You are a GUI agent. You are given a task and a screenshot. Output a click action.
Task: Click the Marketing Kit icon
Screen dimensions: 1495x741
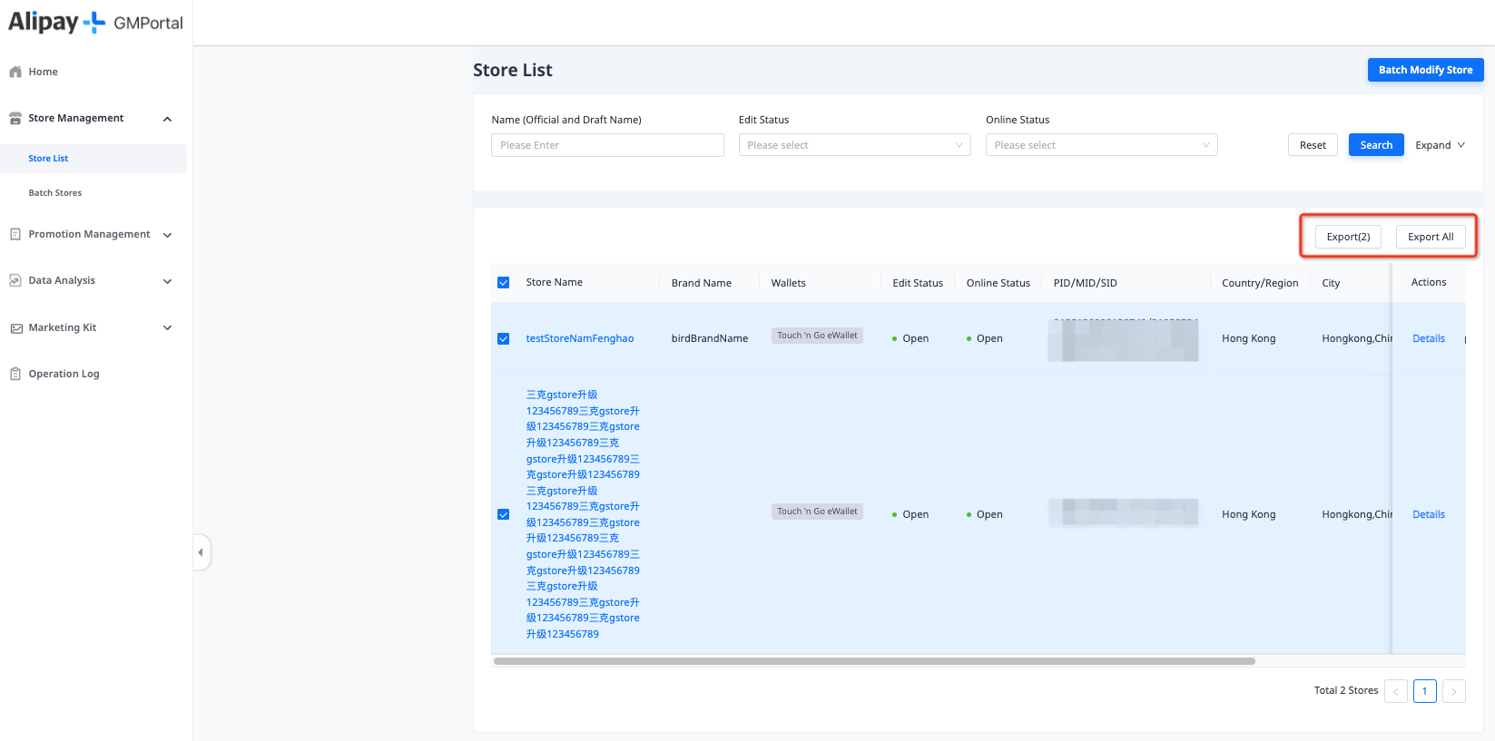point(15,327)
